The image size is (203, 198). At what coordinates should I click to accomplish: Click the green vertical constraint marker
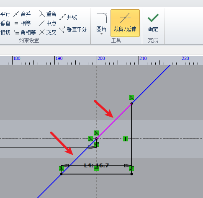(126, 139)
